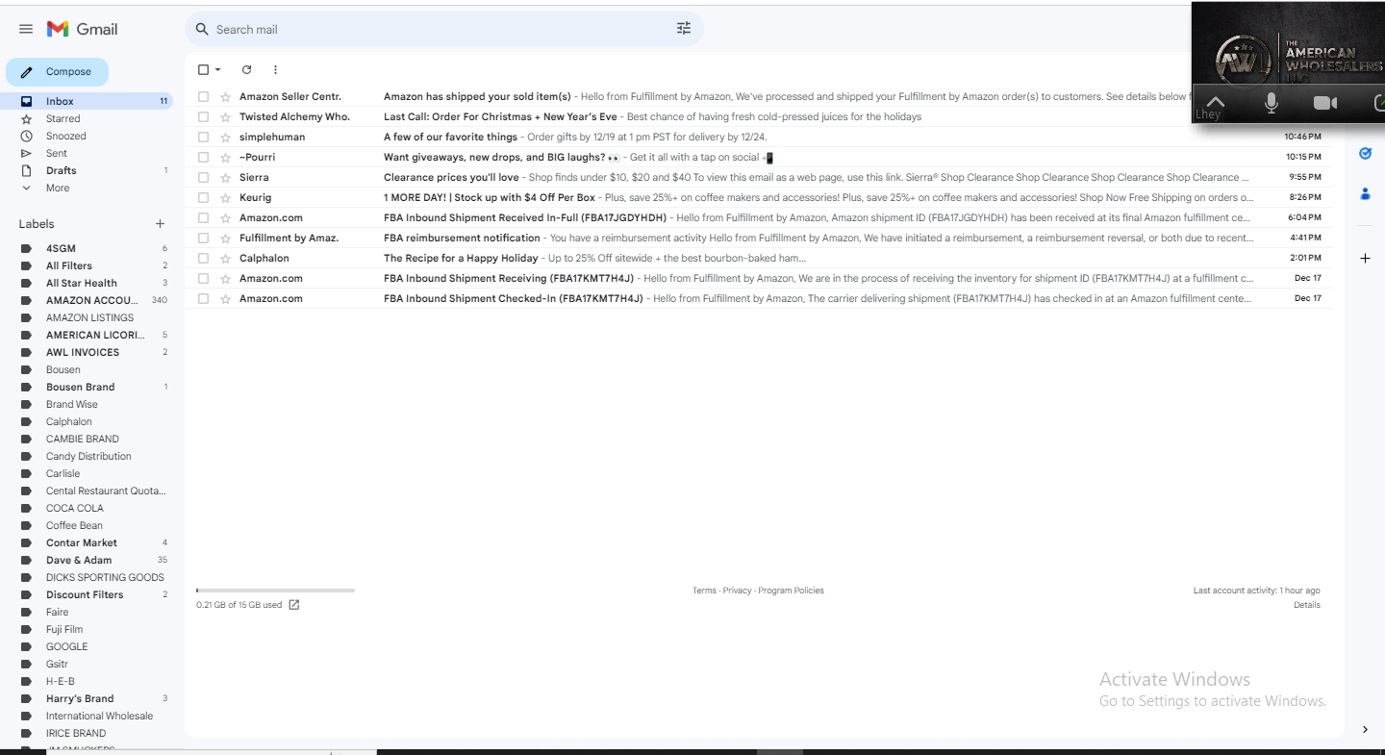
Task: Check the Amazon Seller Central email box
Action: coord(203,96)
